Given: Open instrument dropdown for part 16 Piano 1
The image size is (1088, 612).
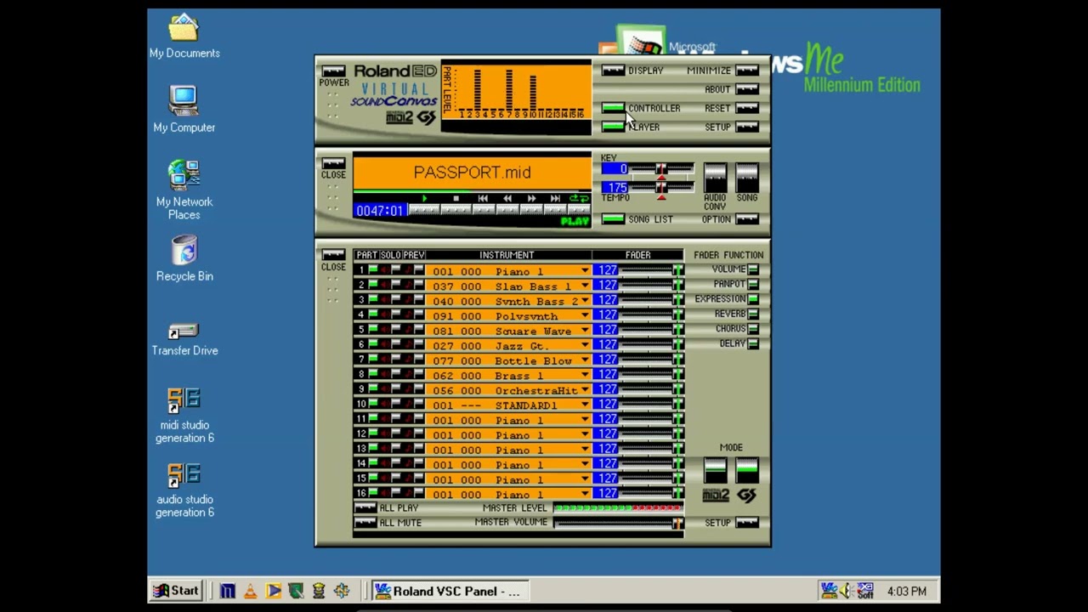Looking at the screenshot, I should (585, 494).
